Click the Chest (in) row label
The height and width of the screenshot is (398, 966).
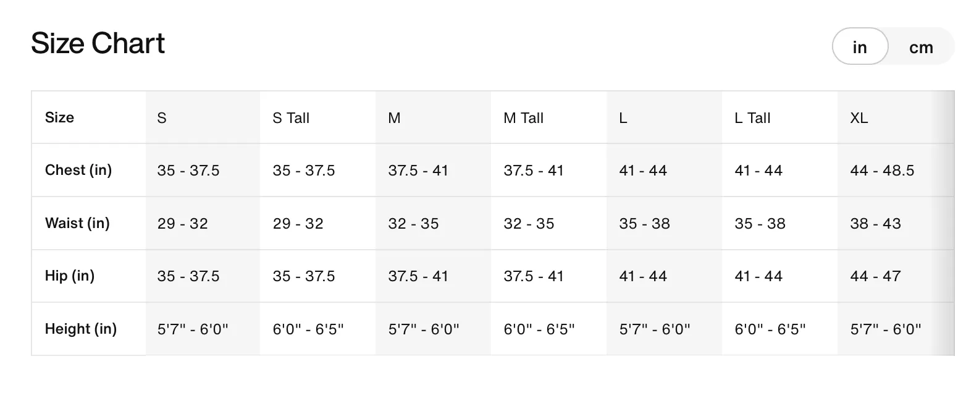pos(78,170)
